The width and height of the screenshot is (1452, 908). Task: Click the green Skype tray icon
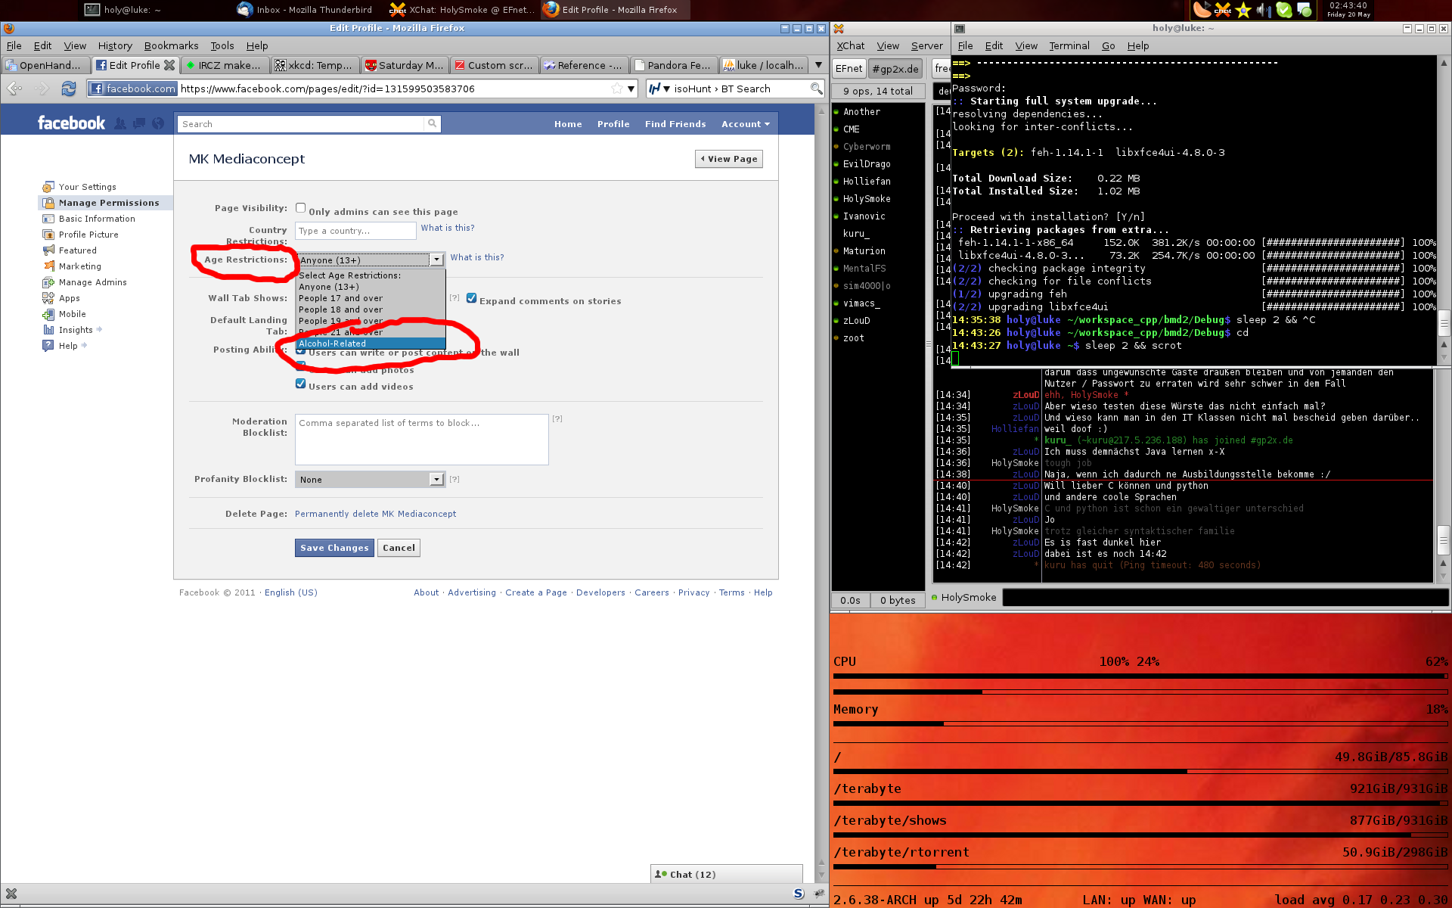tap(1284, 10)
